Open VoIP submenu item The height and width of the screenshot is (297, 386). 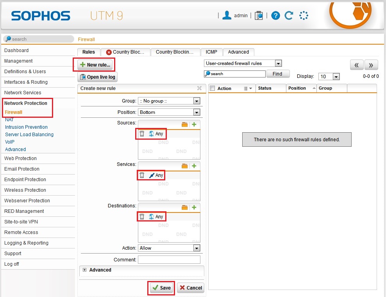pos(10,142)
